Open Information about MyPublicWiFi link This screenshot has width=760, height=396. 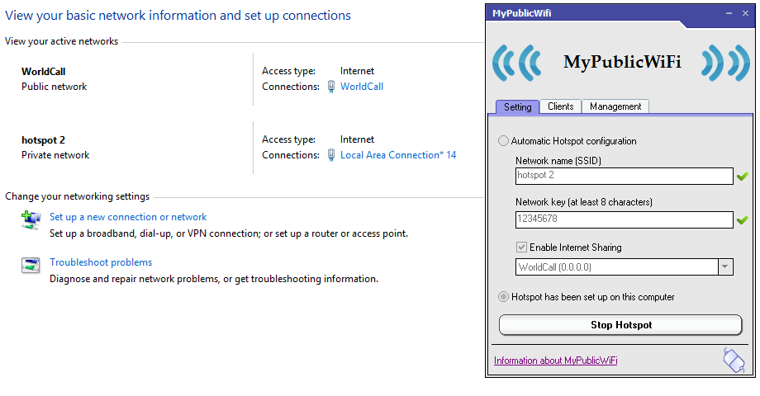coord(555,361)
